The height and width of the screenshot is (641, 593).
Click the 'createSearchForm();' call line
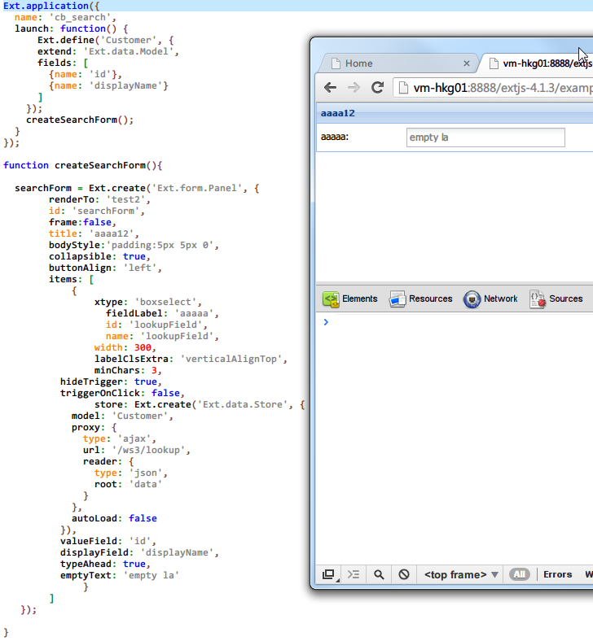click(80, 120)
